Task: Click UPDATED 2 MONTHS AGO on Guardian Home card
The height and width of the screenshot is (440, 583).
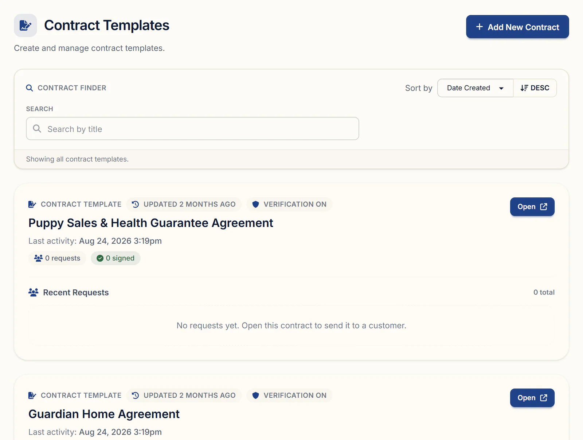Action: tap(189, 395)
